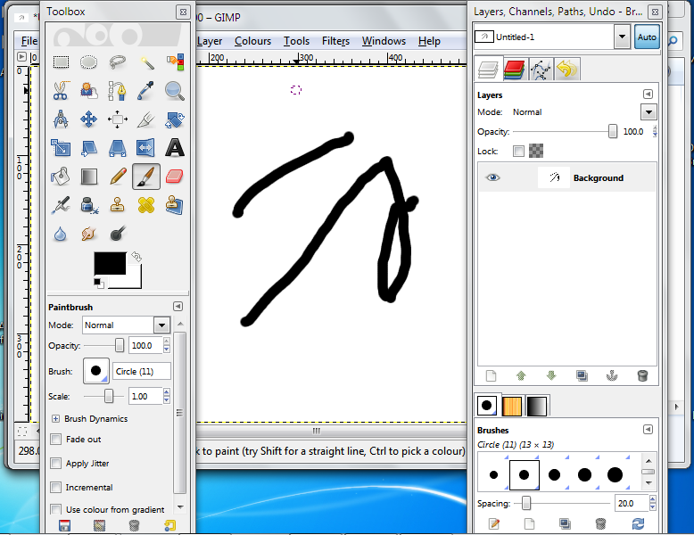
Task: Click the Auto button
Action: click(x=646, y=37)
